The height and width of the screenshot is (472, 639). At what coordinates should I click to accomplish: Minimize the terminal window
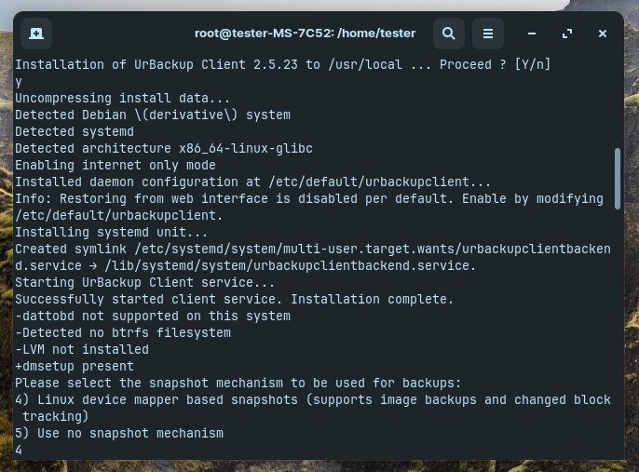click(531, 34)
